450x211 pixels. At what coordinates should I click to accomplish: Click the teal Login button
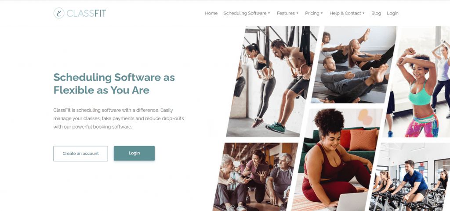[x=134, y=153]
